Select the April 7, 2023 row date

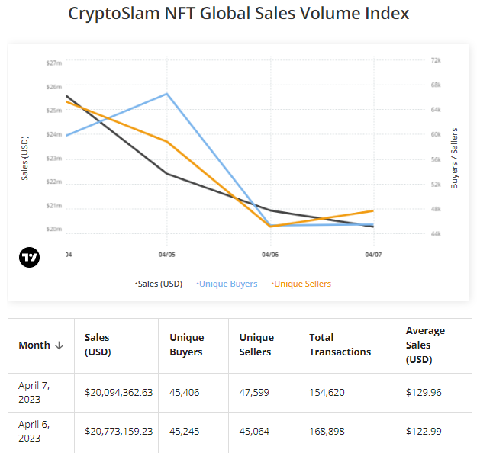[x=34, y=392]
